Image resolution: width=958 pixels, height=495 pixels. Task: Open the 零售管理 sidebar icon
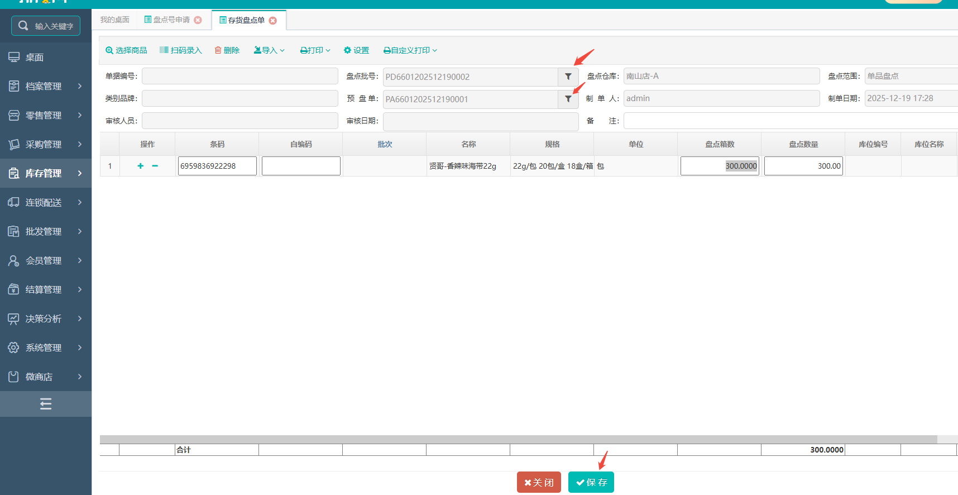pyautogui.click(x=14, y=115)
